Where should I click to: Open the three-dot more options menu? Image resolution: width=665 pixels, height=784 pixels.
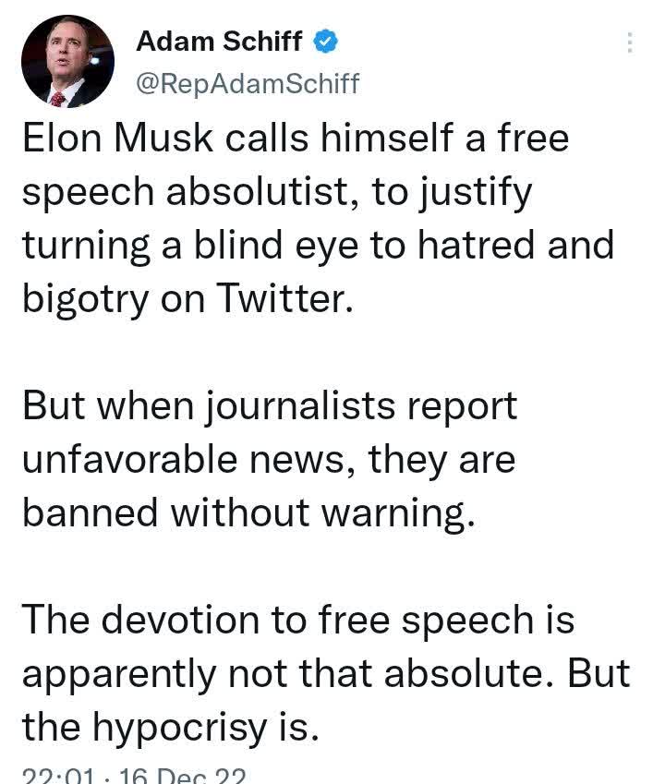click(x=630, y=42)
